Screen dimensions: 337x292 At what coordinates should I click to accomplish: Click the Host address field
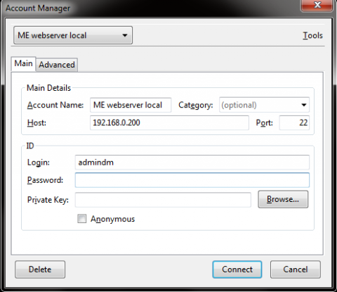pyautogui.click(x=169, y=122)
